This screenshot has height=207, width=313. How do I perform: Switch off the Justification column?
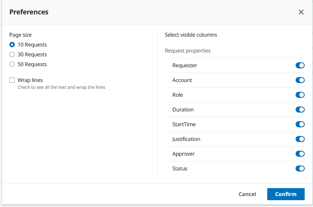click(300, 139)
